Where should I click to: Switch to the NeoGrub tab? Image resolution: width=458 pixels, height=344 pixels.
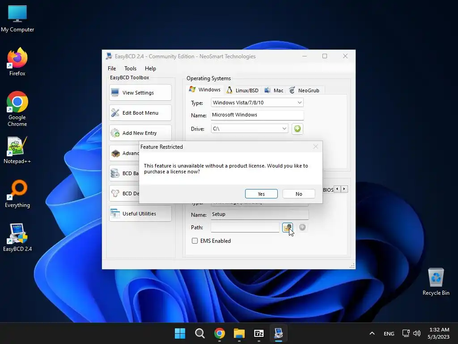click(304, 90)
